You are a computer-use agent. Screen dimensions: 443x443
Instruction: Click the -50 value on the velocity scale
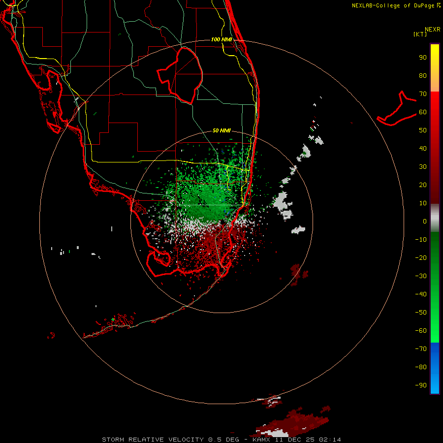pyautogui.click(x=421, y=313)
